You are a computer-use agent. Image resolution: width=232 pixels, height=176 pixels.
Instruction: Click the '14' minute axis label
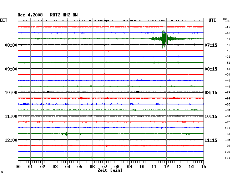pos(191,166)
